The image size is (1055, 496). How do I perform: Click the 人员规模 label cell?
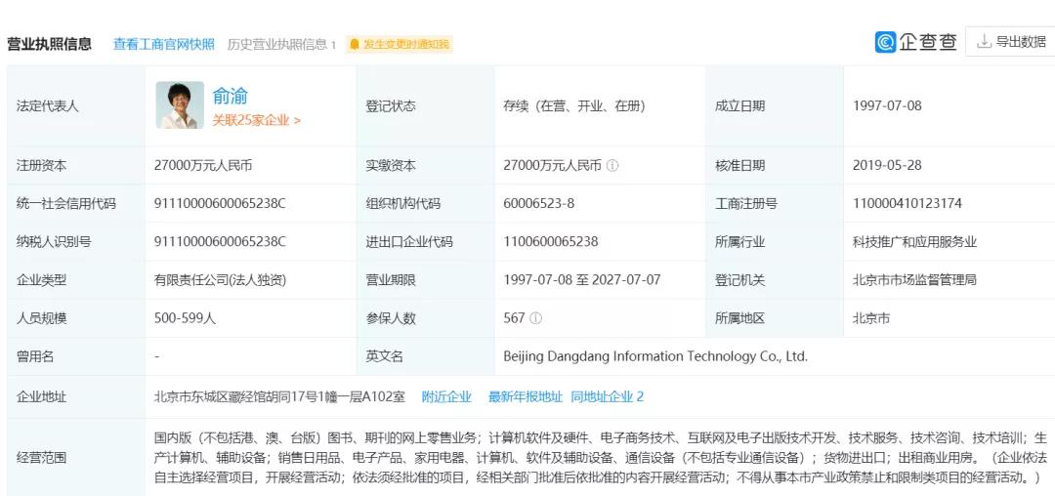[x=76, y=318]
